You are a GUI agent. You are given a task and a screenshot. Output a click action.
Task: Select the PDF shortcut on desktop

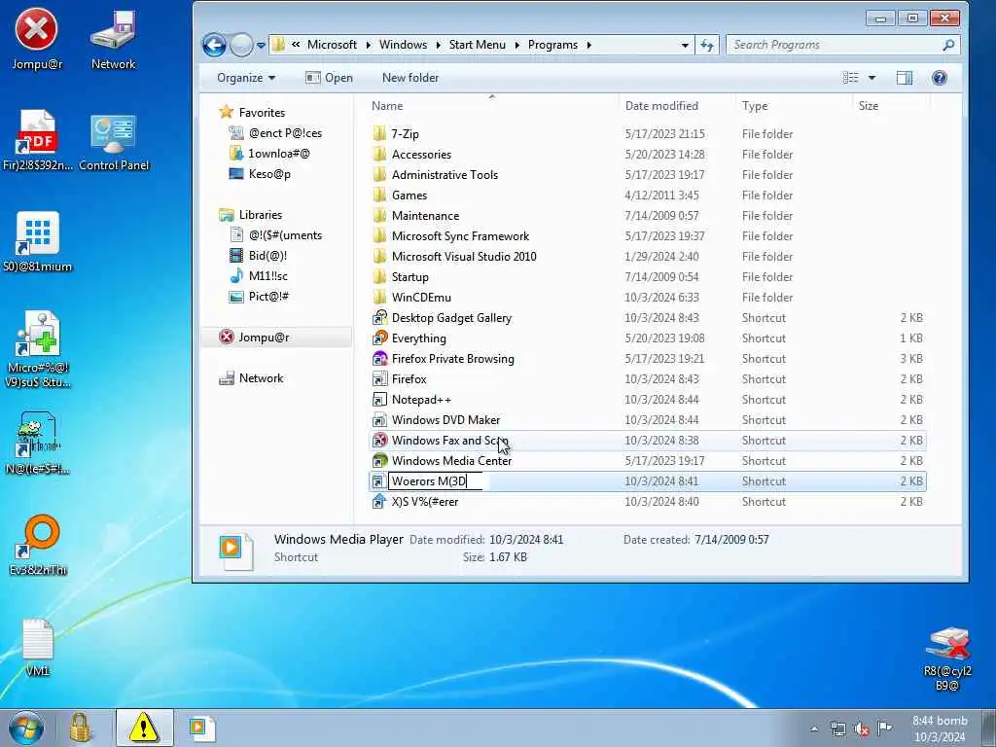click(x=38, y=142)
